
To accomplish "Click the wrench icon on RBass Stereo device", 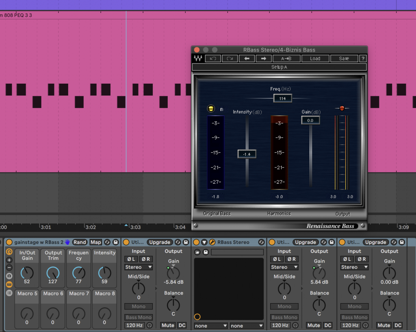I will click(x=212, y=242).
